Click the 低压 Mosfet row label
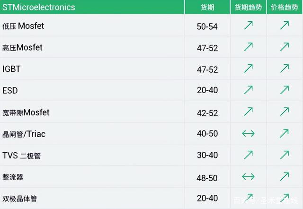The width and height of the screenshot is (303, 209). pyautogui.click(x=23, y=26)
